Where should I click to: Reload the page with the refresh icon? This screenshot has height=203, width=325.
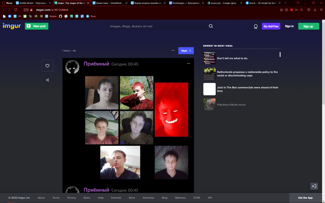coord(16,10)
